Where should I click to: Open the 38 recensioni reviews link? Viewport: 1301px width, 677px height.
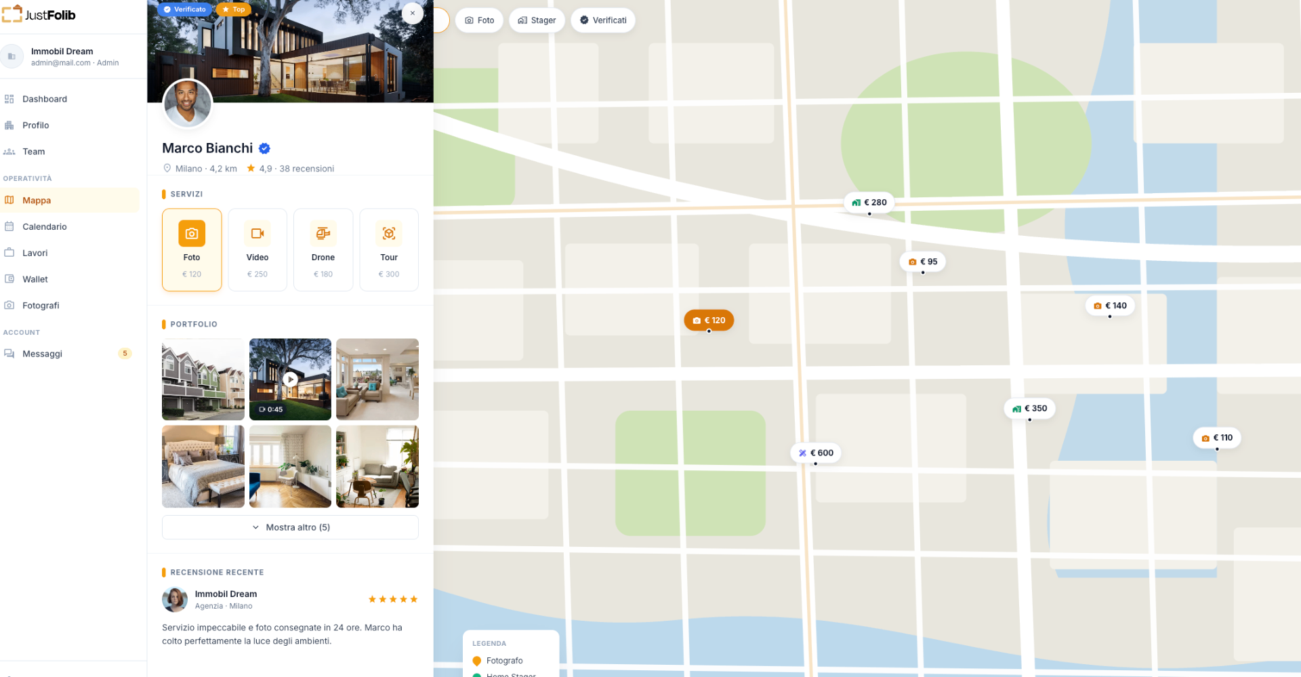306,169
